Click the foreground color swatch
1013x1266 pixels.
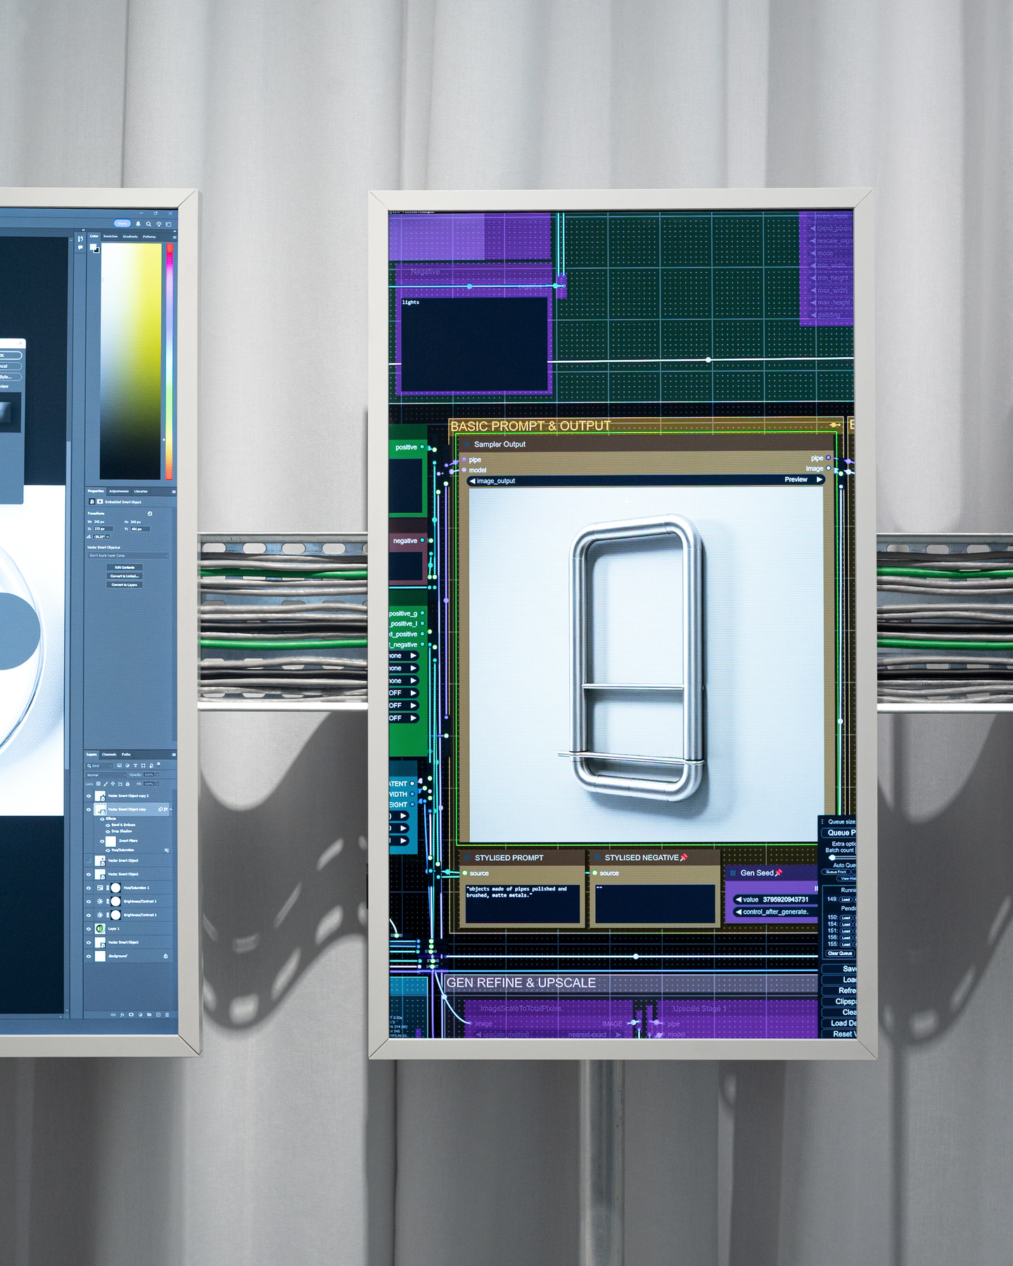[x=93, y=247]
